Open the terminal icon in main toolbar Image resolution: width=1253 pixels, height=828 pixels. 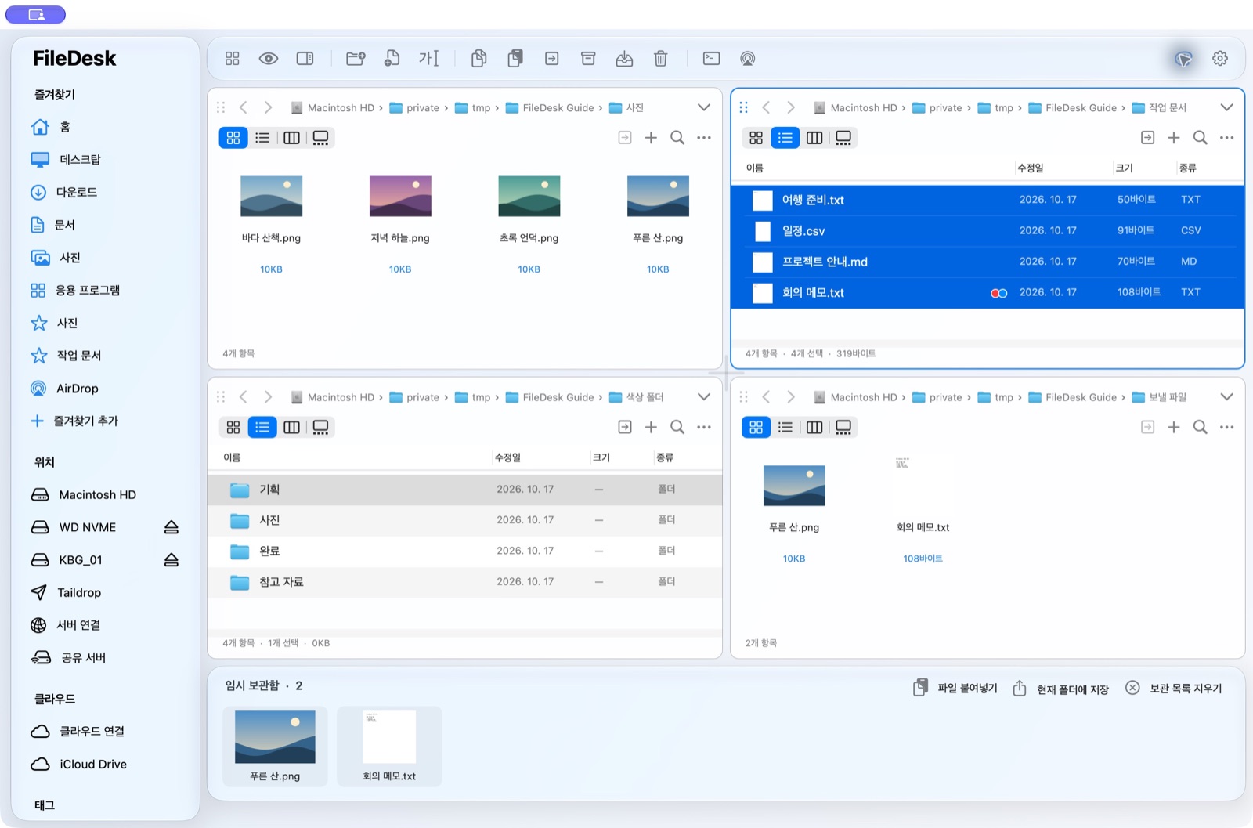[711, 59]
